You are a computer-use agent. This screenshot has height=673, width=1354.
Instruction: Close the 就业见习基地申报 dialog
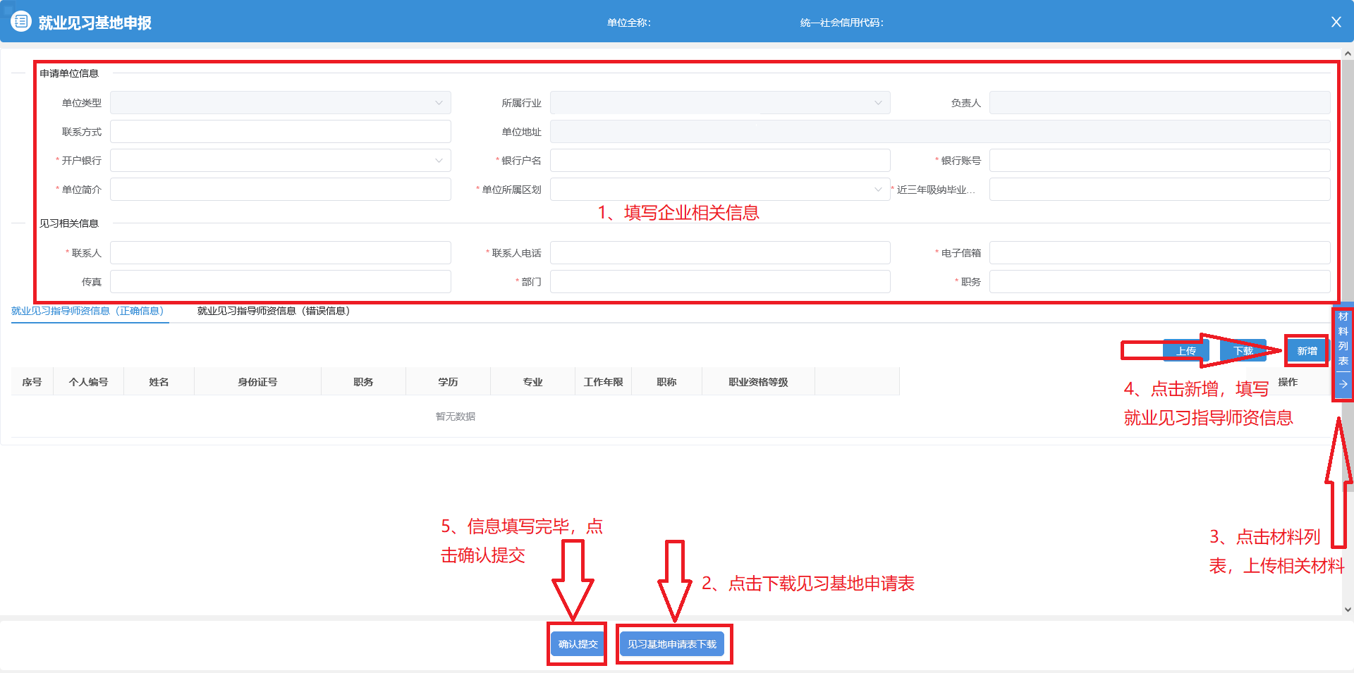[1336, 22]
